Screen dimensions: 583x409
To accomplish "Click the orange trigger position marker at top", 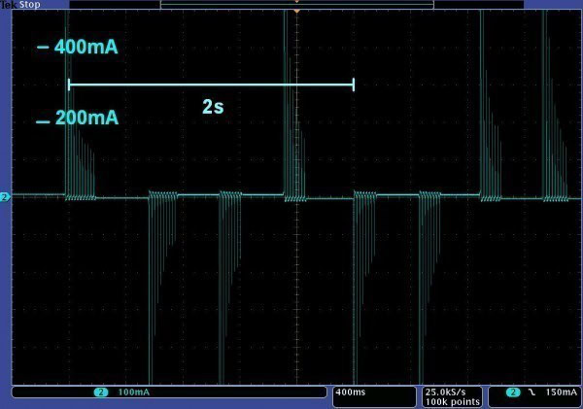I will (296, 12).
